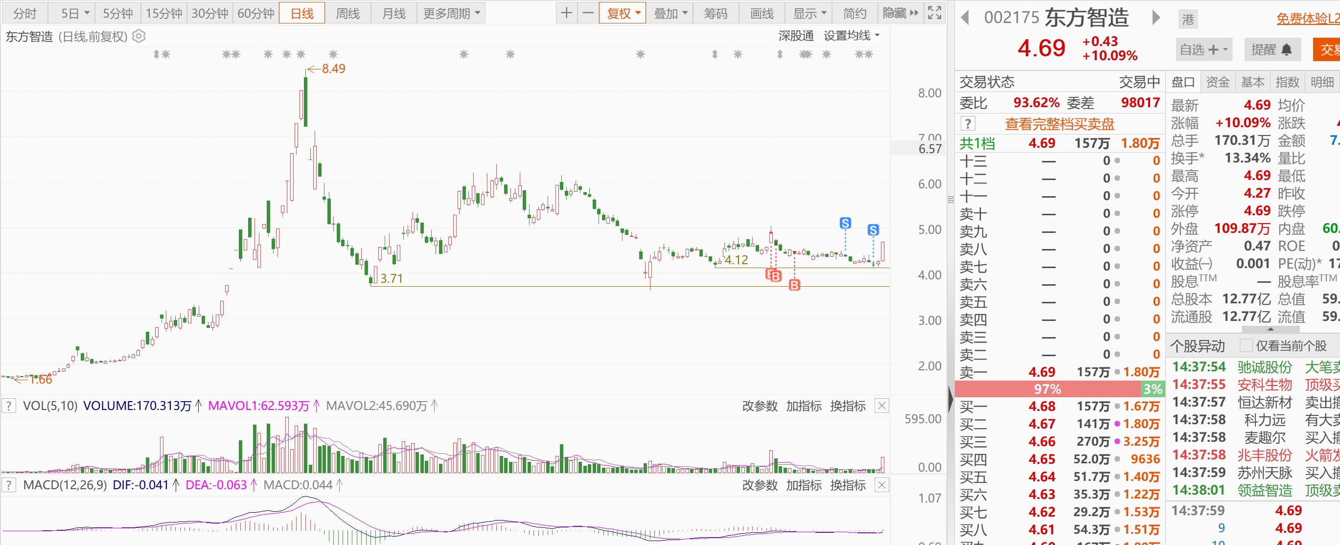Click 深股通 link

[x=796, y=36]
